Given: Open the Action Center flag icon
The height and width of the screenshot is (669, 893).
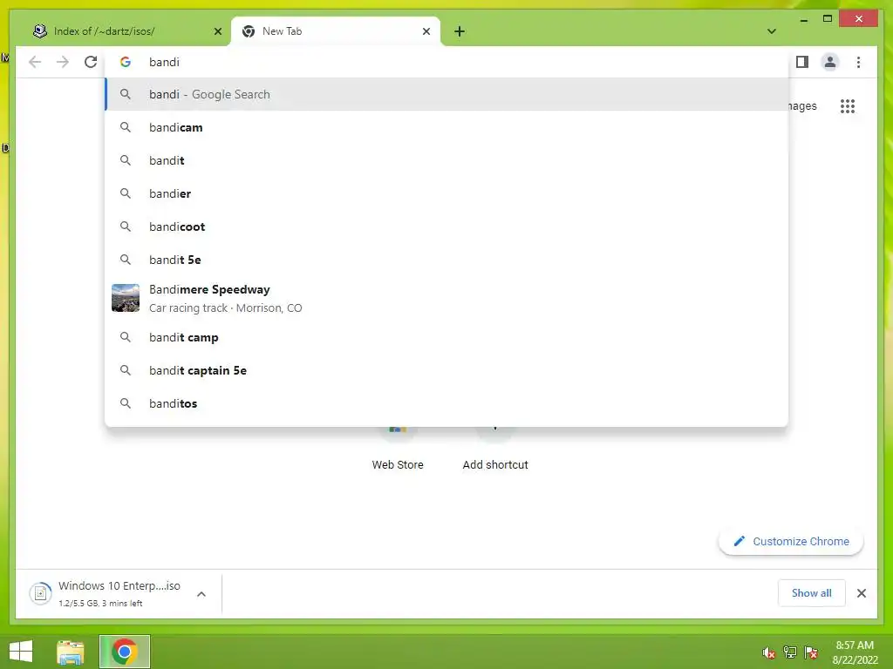Looking at the screenshot, I should click(x=811, y=652).
